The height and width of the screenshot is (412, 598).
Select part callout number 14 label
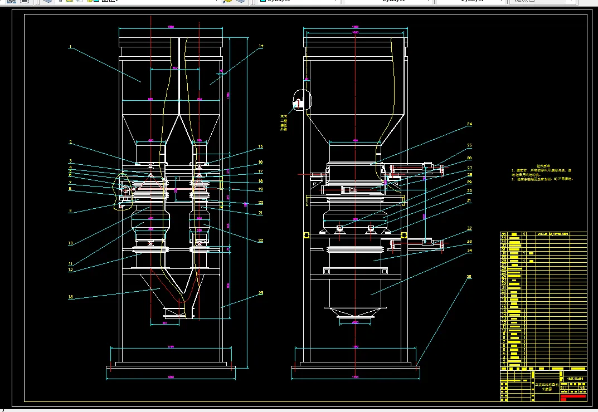261,46
